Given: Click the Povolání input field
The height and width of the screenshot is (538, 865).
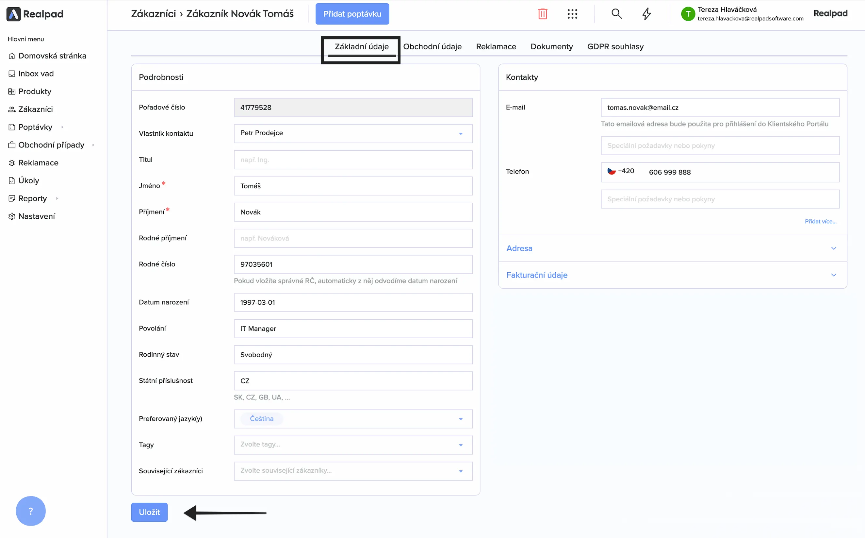Looking at the screenshot, I should (353, 328).
